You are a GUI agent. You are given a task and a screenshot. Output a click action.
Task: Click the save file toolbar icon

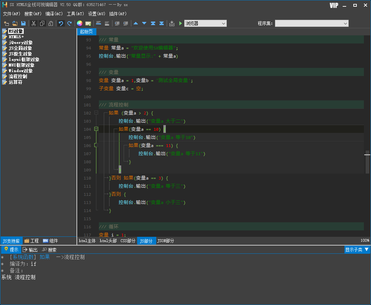click(23, 23)
